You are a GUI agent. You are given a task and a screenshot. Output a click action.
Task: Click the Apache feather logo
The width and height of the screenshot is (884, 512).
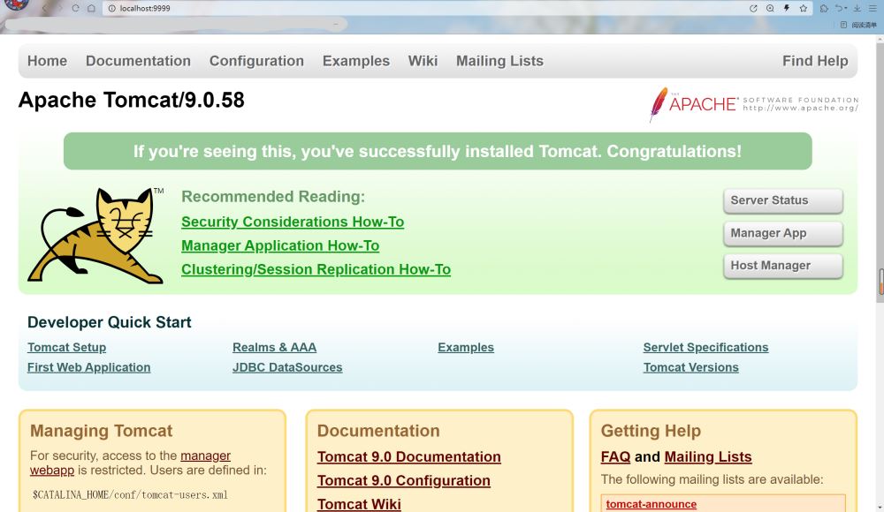(659, 104)
